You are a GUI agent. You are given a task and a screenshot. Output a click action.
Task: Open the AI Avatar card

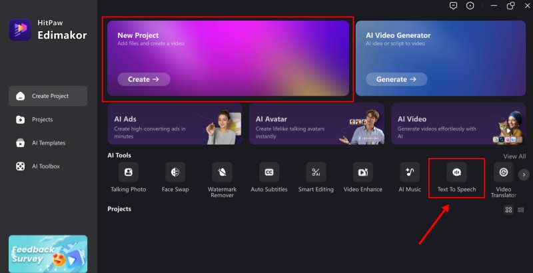316,124
